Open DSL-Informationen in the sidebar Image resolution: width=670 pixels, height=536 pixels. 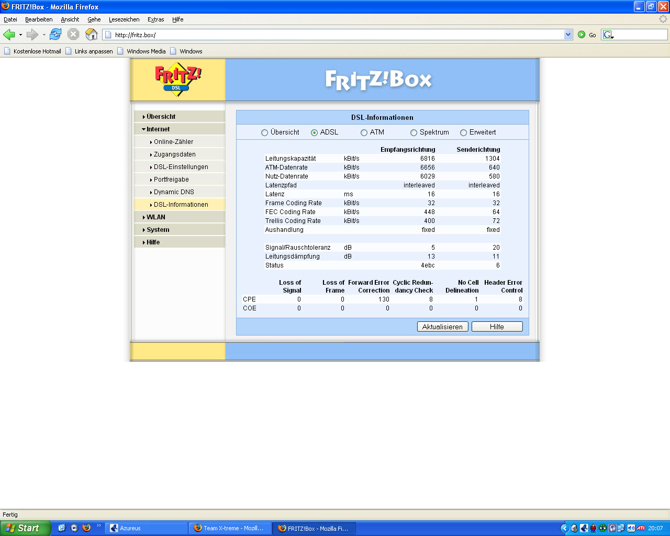point(179,205)
